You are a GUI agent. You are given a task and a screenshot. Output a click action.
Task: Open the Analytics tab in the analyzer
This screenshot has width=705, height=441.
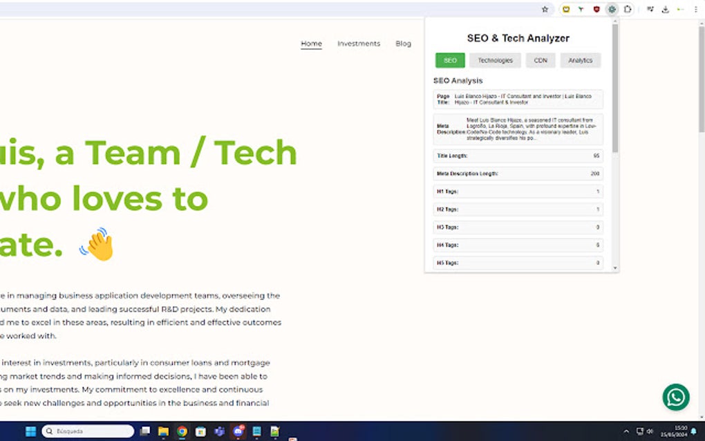[581, 60]
